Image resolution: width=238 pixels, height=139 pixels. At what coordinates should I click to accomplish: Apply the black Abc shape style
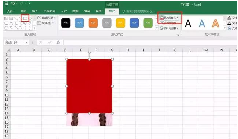click(66, 23)
